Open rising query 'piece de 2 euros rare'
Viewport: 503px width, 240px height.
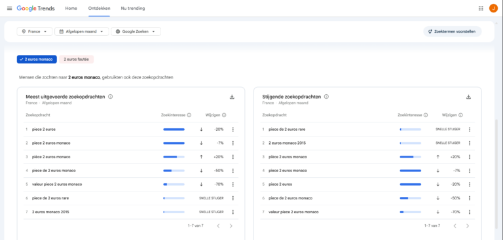[287, 129]
